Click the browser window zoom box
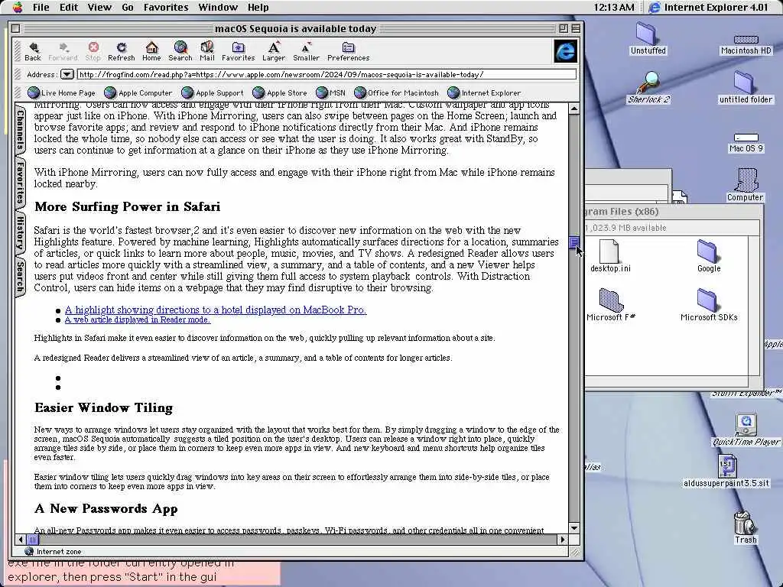 564,28
